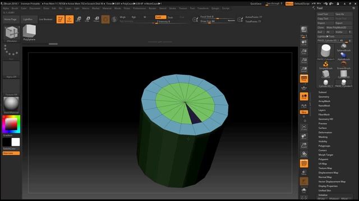
Task: Select the EraserBrush tool
Action: pos(343,65)
